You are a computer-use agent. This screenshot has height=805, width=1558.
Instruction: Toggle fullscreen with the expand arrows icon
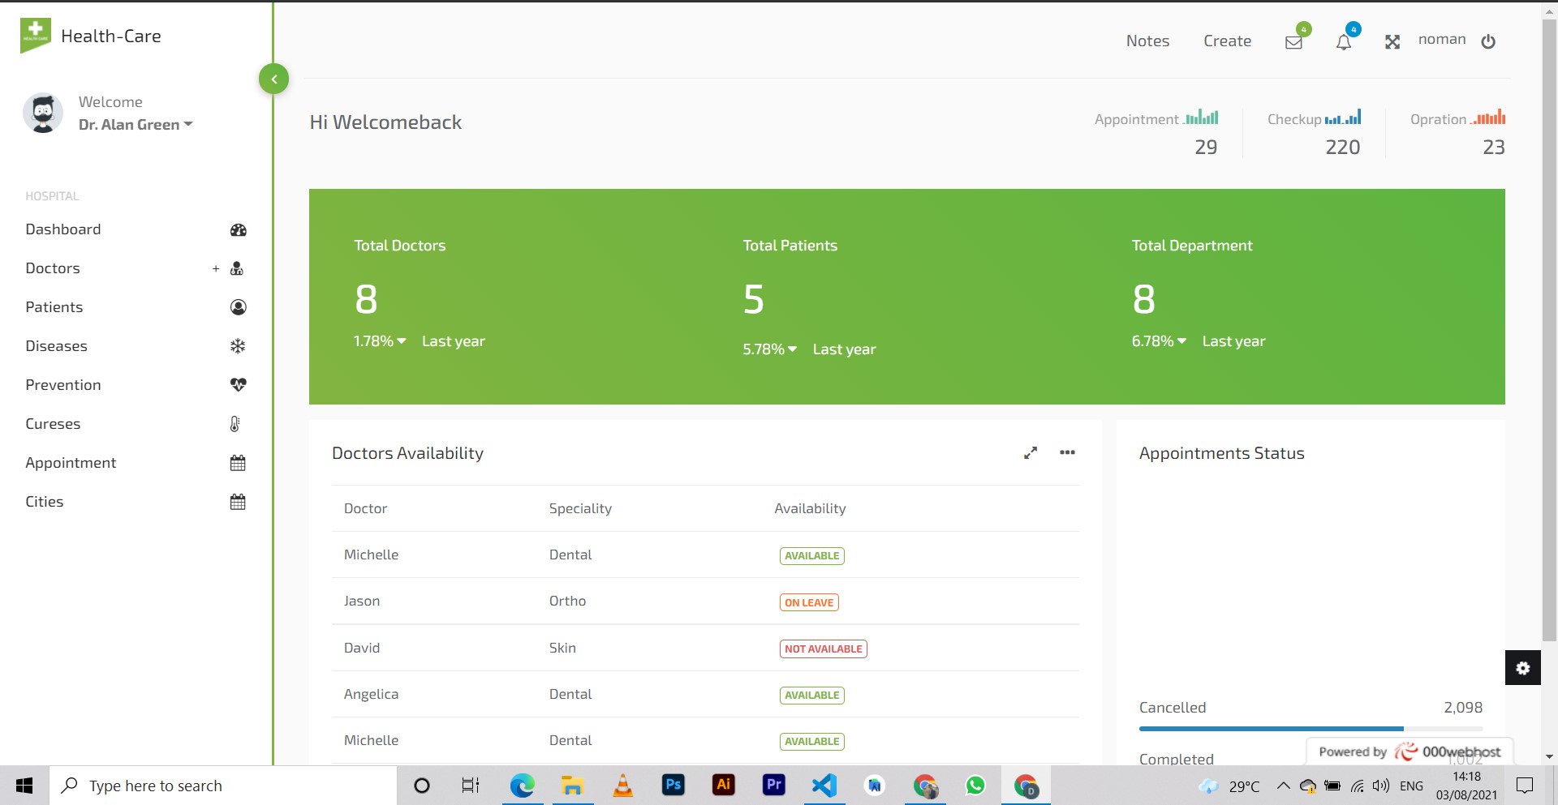(x=1392, y=42)
